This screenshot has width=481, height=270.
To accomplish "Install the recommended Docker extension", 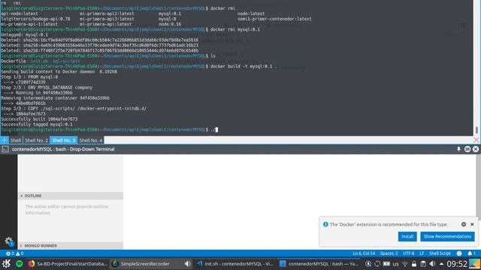I will [x=407, y=236].
